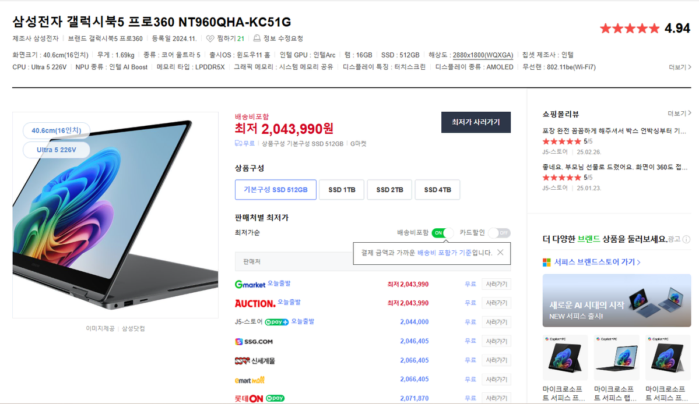Screen dimensions: 699x404
Task: Expand product specs with 더보기
Action: click(680, 68)
